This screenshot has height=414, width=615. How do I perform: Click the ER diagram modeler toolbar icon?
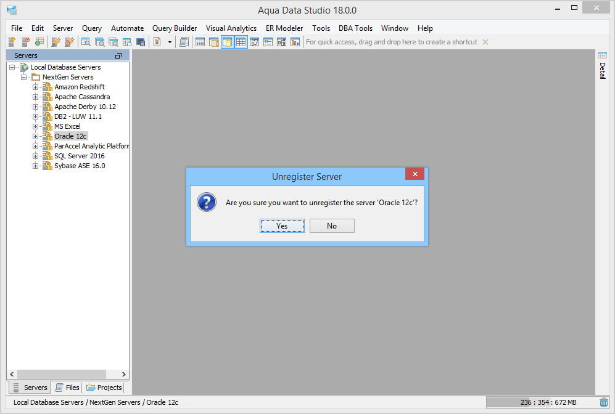coord(282,42)
